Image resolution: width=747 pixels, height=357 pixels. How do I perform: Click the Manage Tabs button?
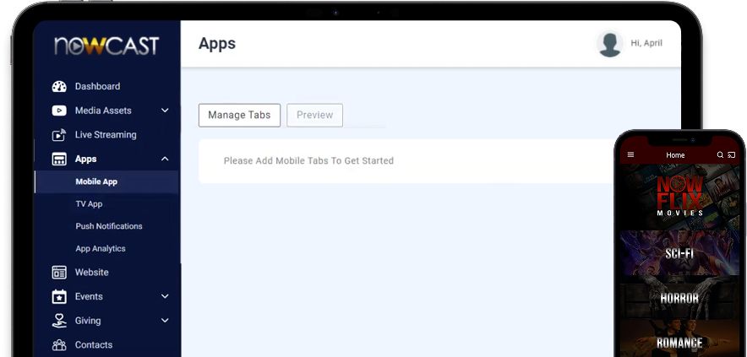(239, 116)
